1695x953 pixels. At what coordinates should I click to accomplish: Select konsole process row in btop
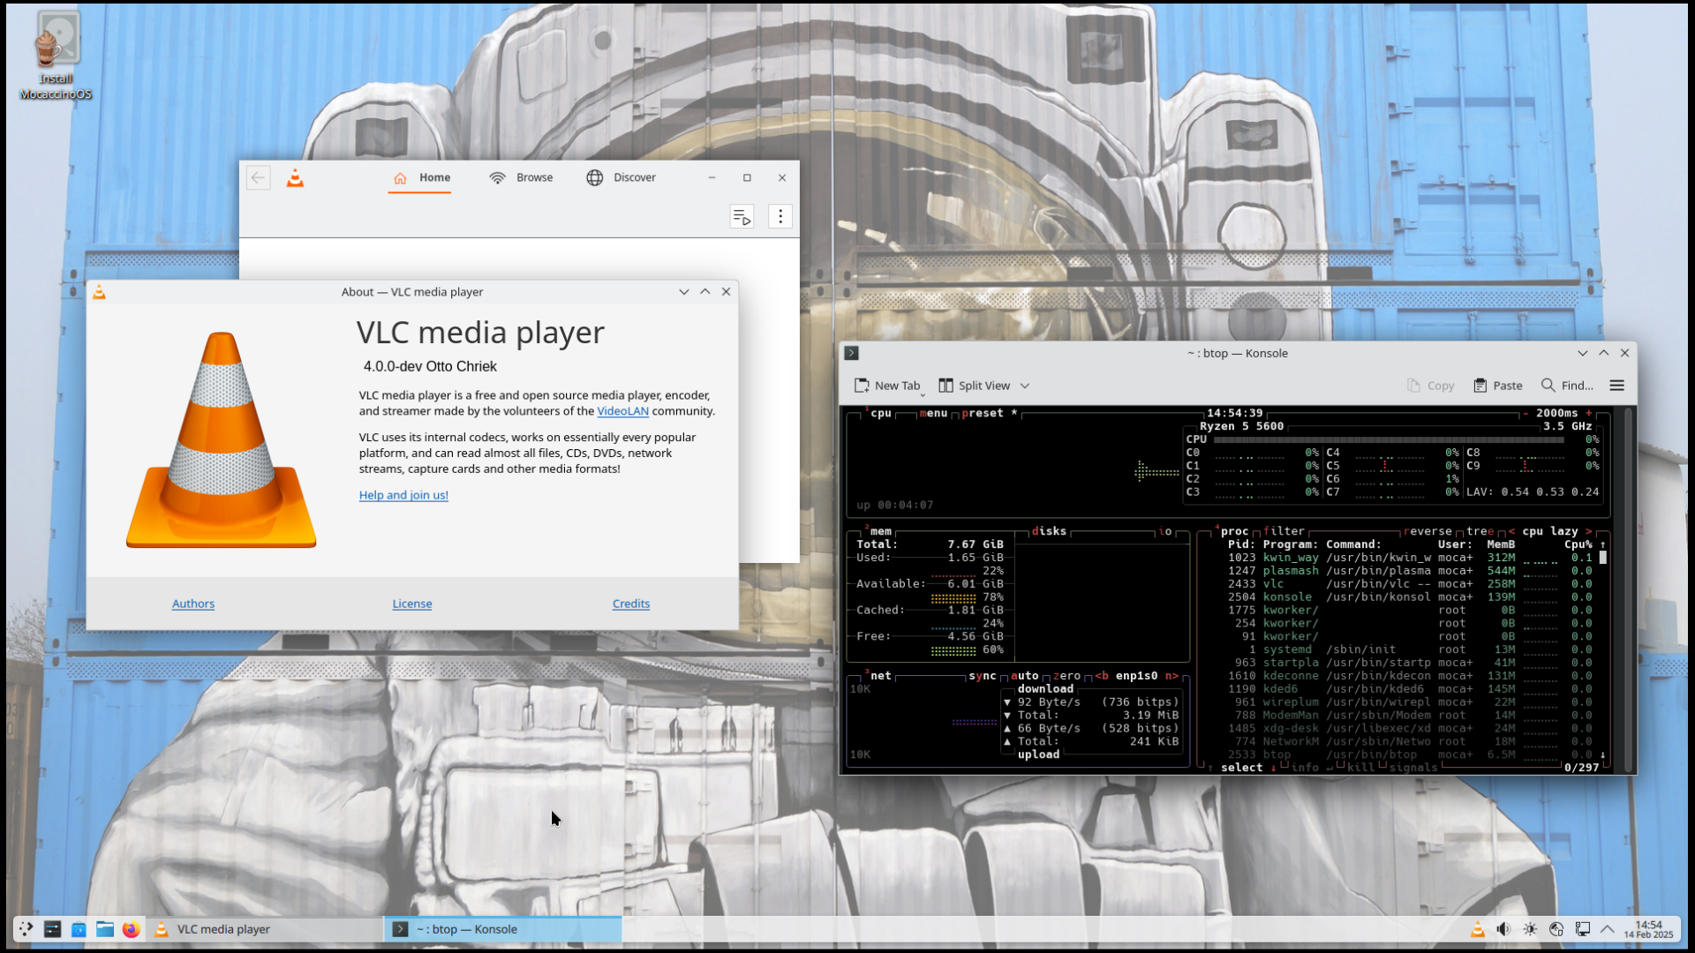tap(1409, 597)
